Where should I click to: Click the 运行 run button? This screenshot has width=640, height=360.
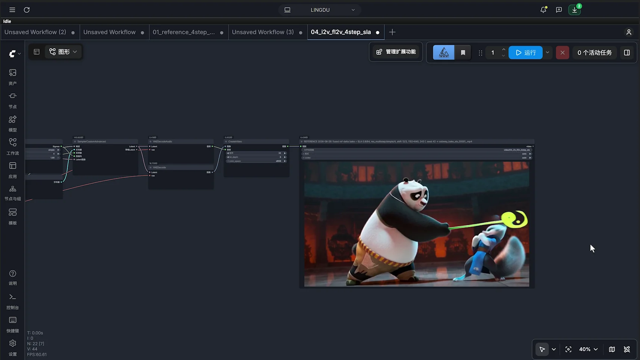(x=525, y=53)
